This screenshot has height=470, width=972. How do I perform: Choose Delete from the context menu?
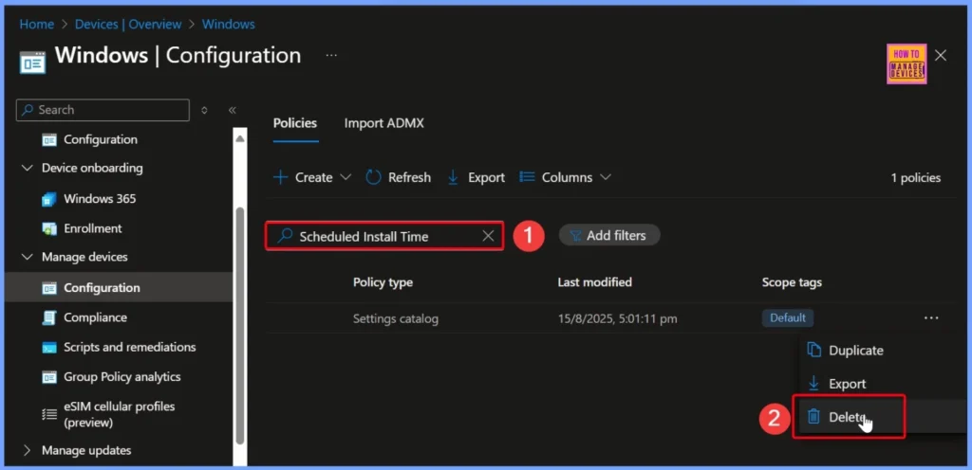(848, 417)
